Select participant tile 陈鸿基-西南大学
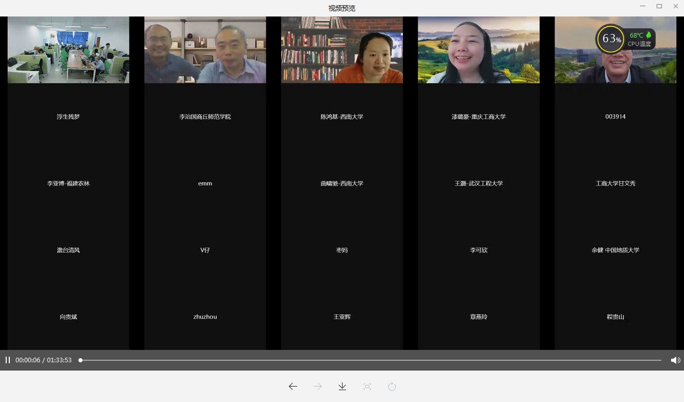This screenshot has width=684, height=402. [x=341, y=116]
